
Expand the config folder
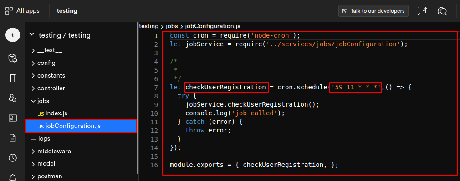click(x=33, y=63)
